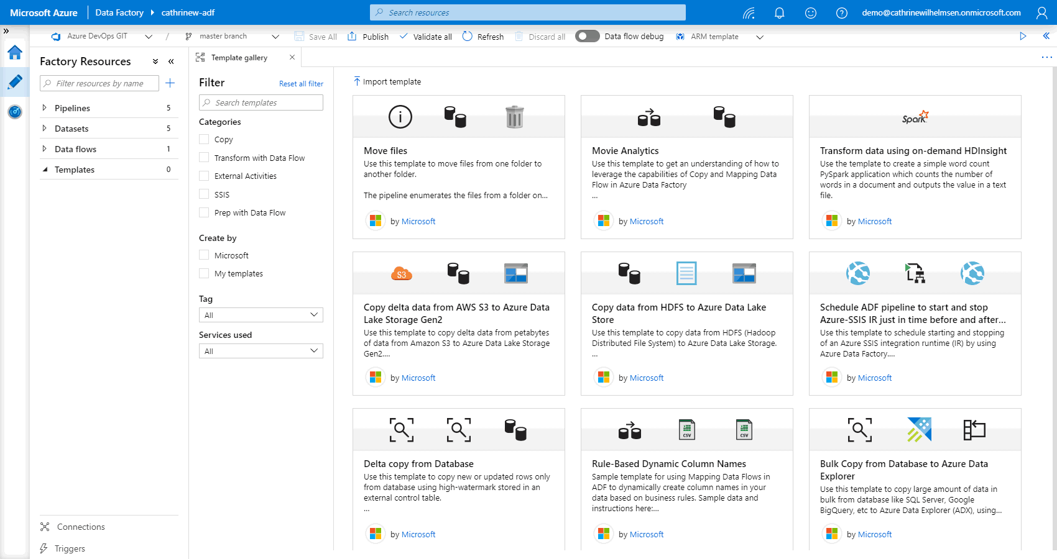Open the Author pencil icon in sidebar
The height and width of the screenshot is (559, 1057).
pyautogui.click(x=15, y=82)
